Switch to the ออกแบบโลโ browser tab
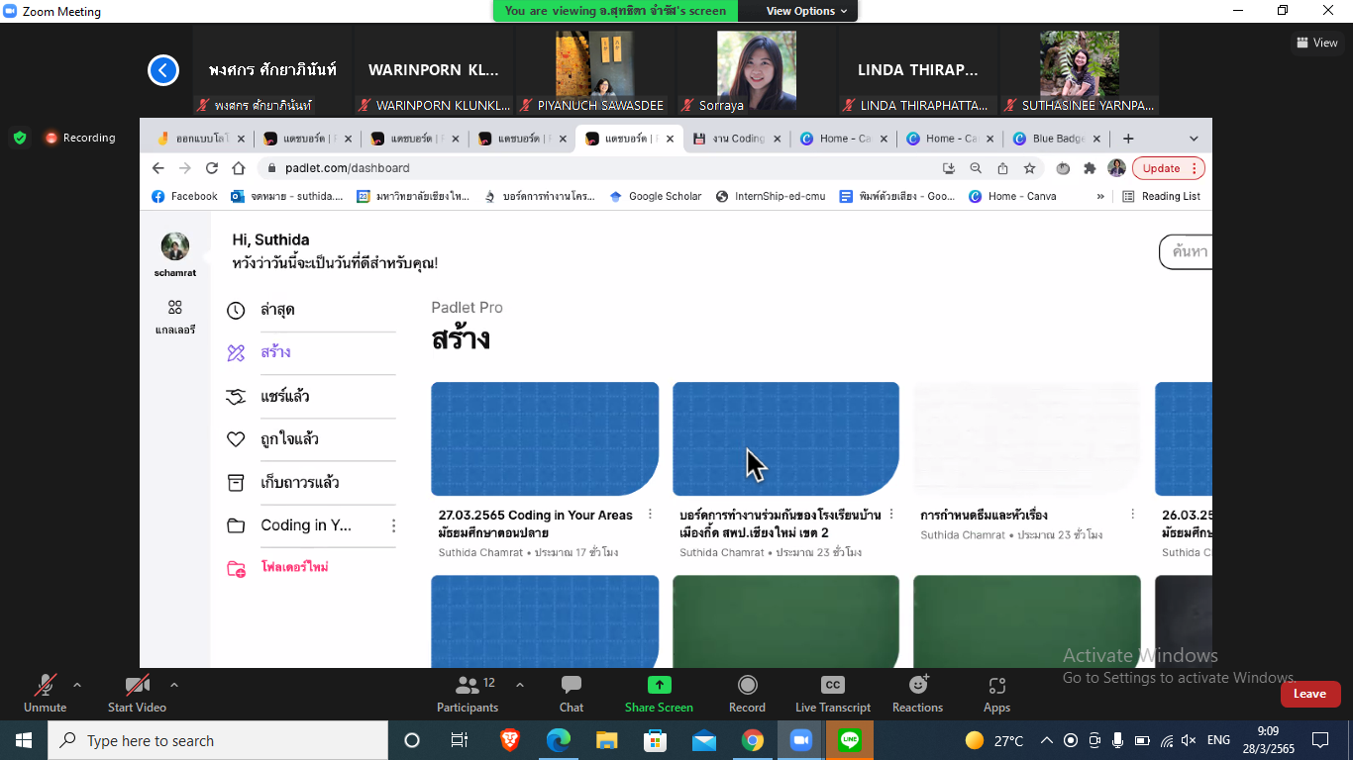This screenshot has width=1353, height=760. click(201, 139)
